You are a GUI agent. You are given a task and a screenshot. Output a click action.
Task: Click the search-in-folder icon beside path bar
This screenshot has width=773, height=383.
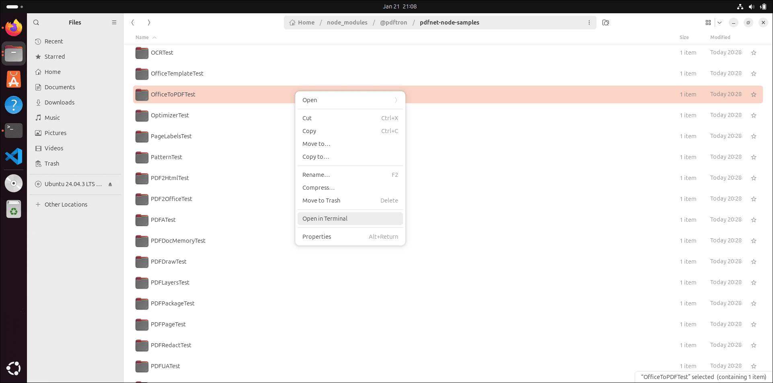(606, 23)
